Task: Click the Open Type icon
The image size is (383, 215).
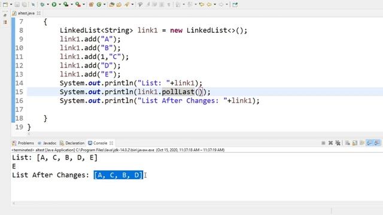Action: click(112, 4)
